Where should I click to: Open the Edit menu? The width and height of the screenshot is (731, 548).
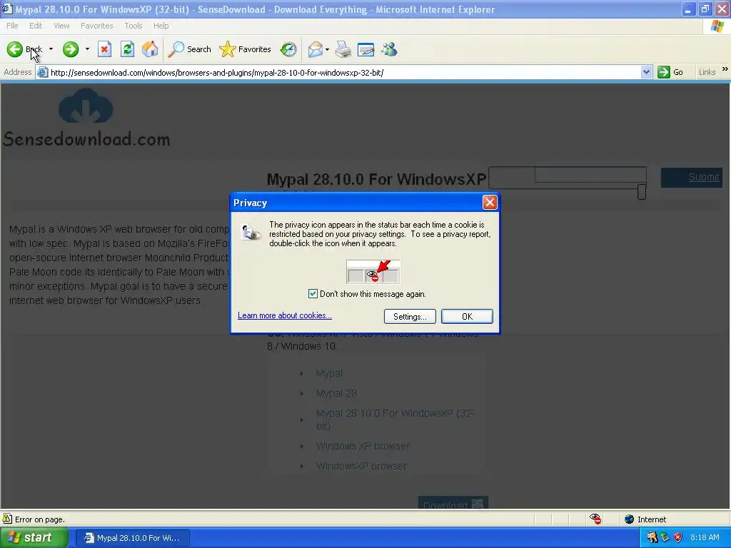pos(36,26)
